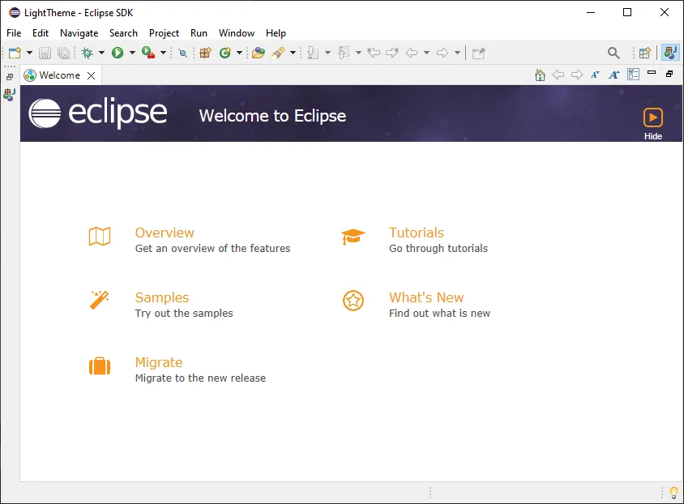The width and height of the screenshot is (684, 504).
Task: Open the Search menu
Action: pos(123,33)
